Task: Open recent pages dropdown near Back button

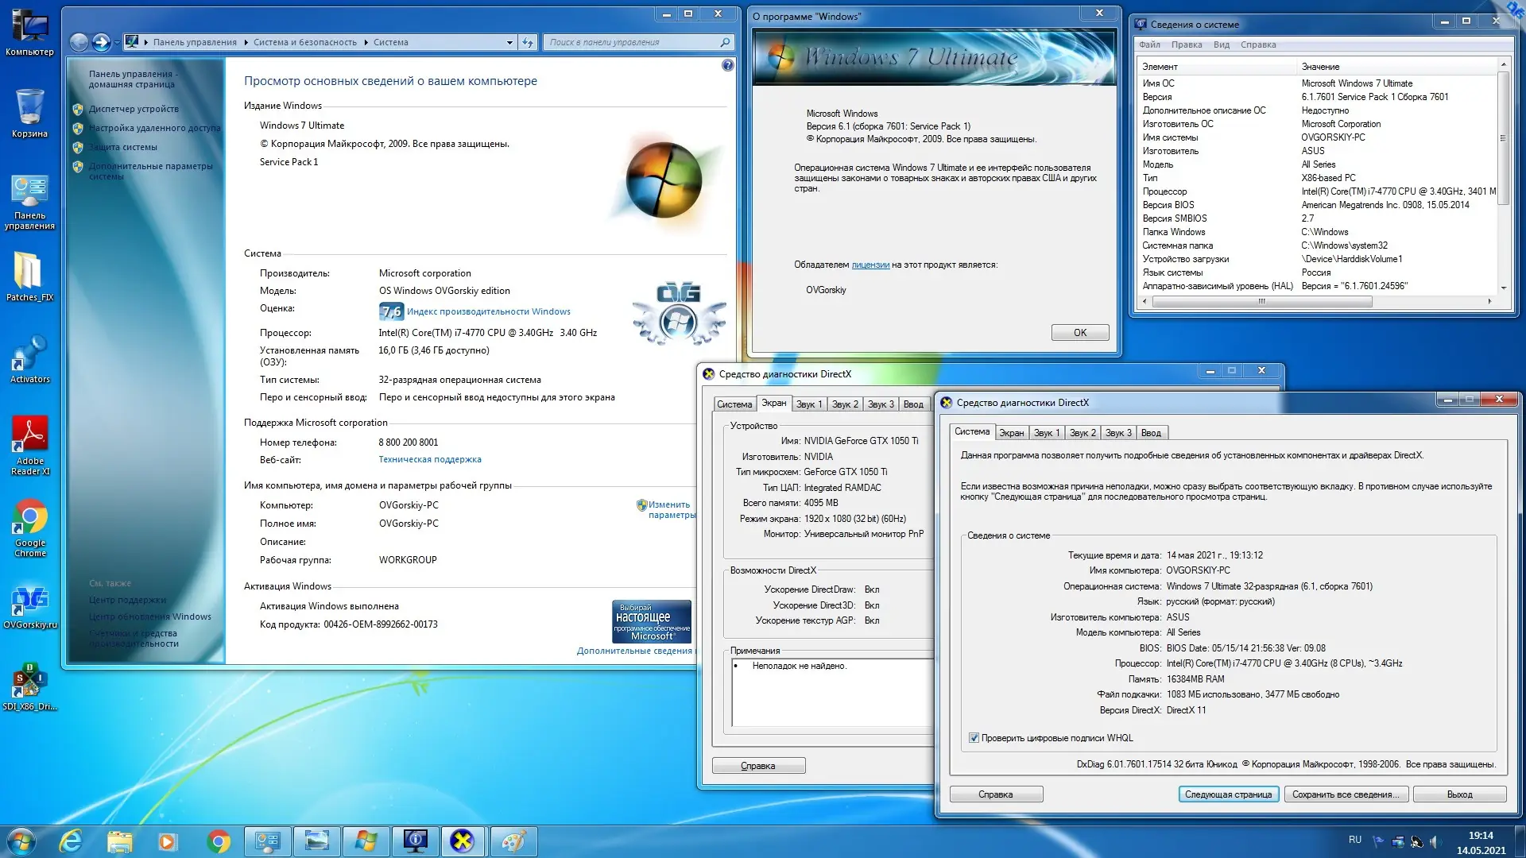Action: click(117, 42)
